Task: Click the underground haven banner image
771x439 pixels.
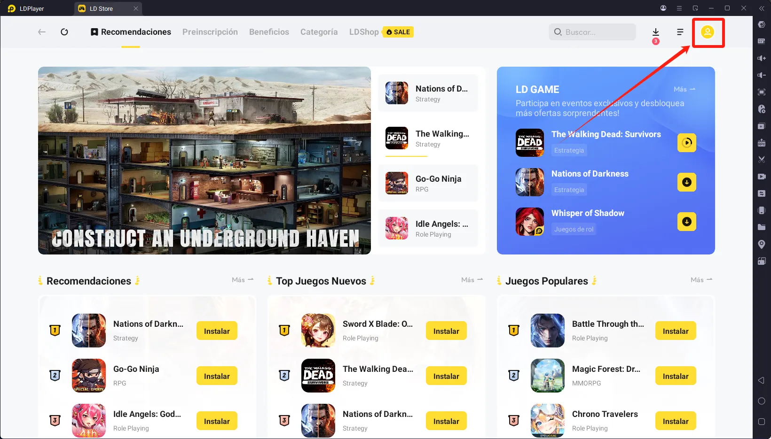Action: (x=205, y=161)
